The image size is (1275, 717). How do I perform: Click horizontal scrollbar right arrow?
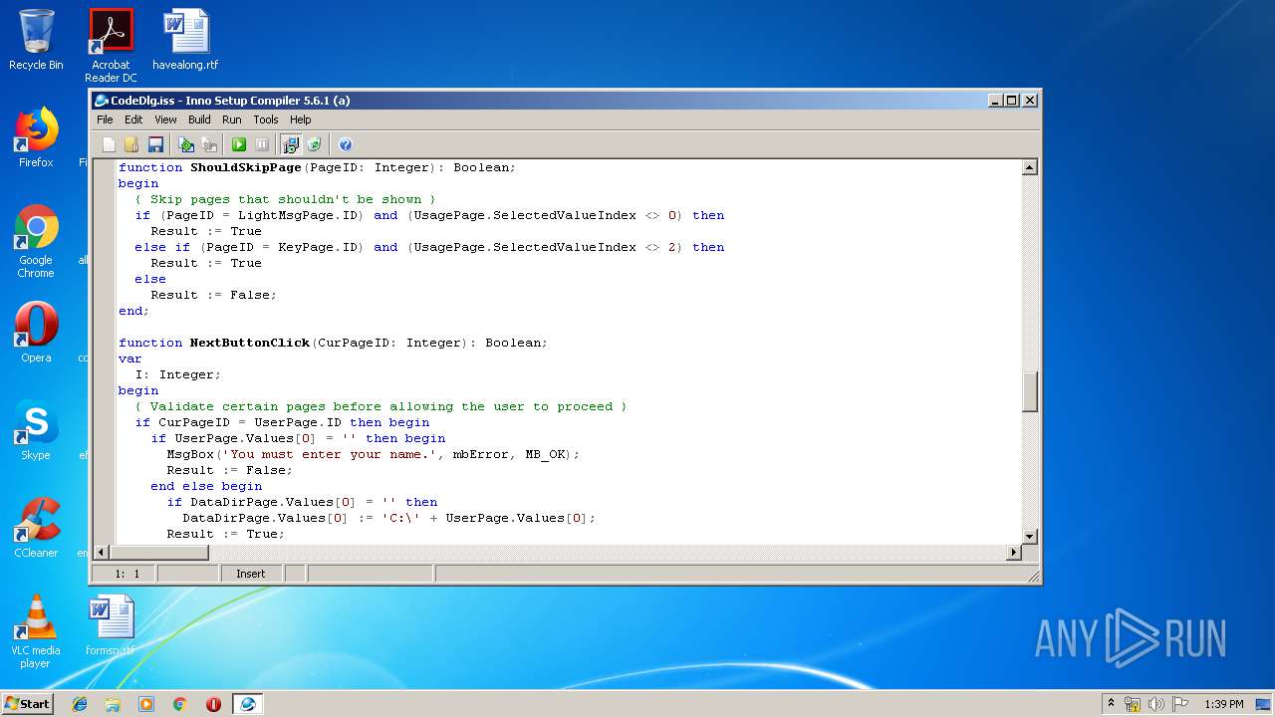click(1015, 552)
